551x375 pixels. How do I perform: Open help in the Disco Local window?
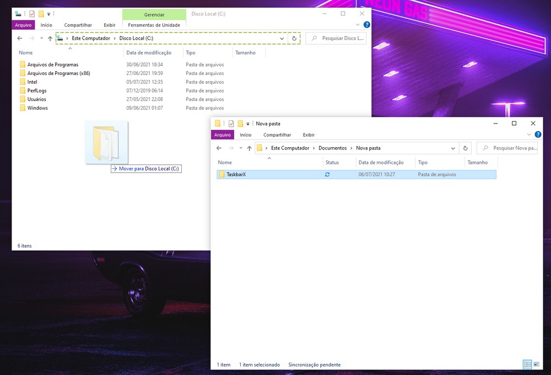tap(367, 25)
